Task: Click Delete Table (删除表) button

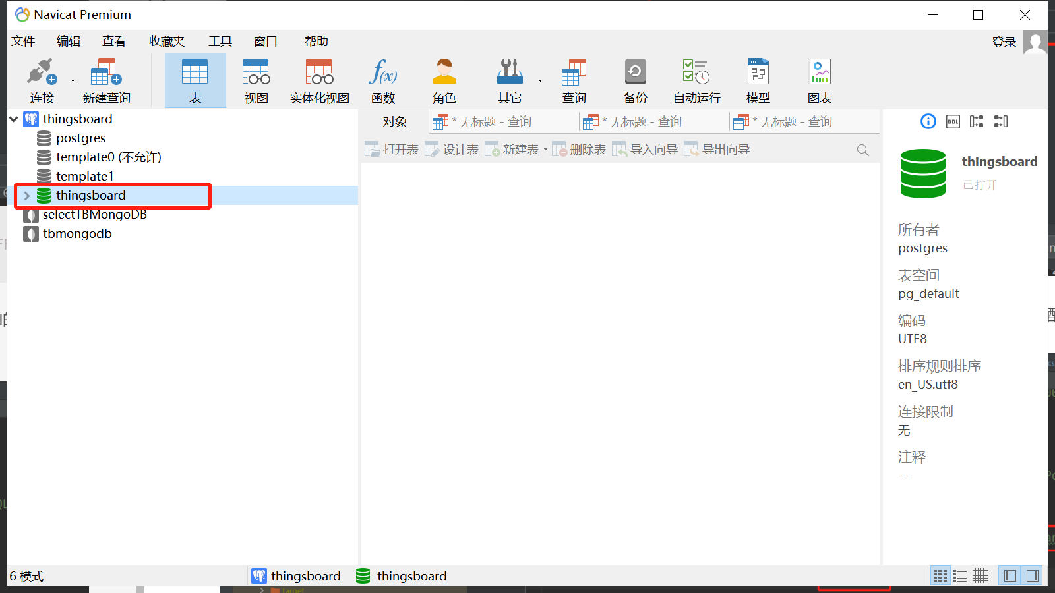Action: pos(579,150)
